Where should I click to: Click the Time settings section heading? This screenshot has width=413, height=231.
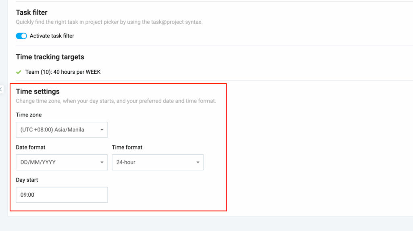click(x=38, y=92)
